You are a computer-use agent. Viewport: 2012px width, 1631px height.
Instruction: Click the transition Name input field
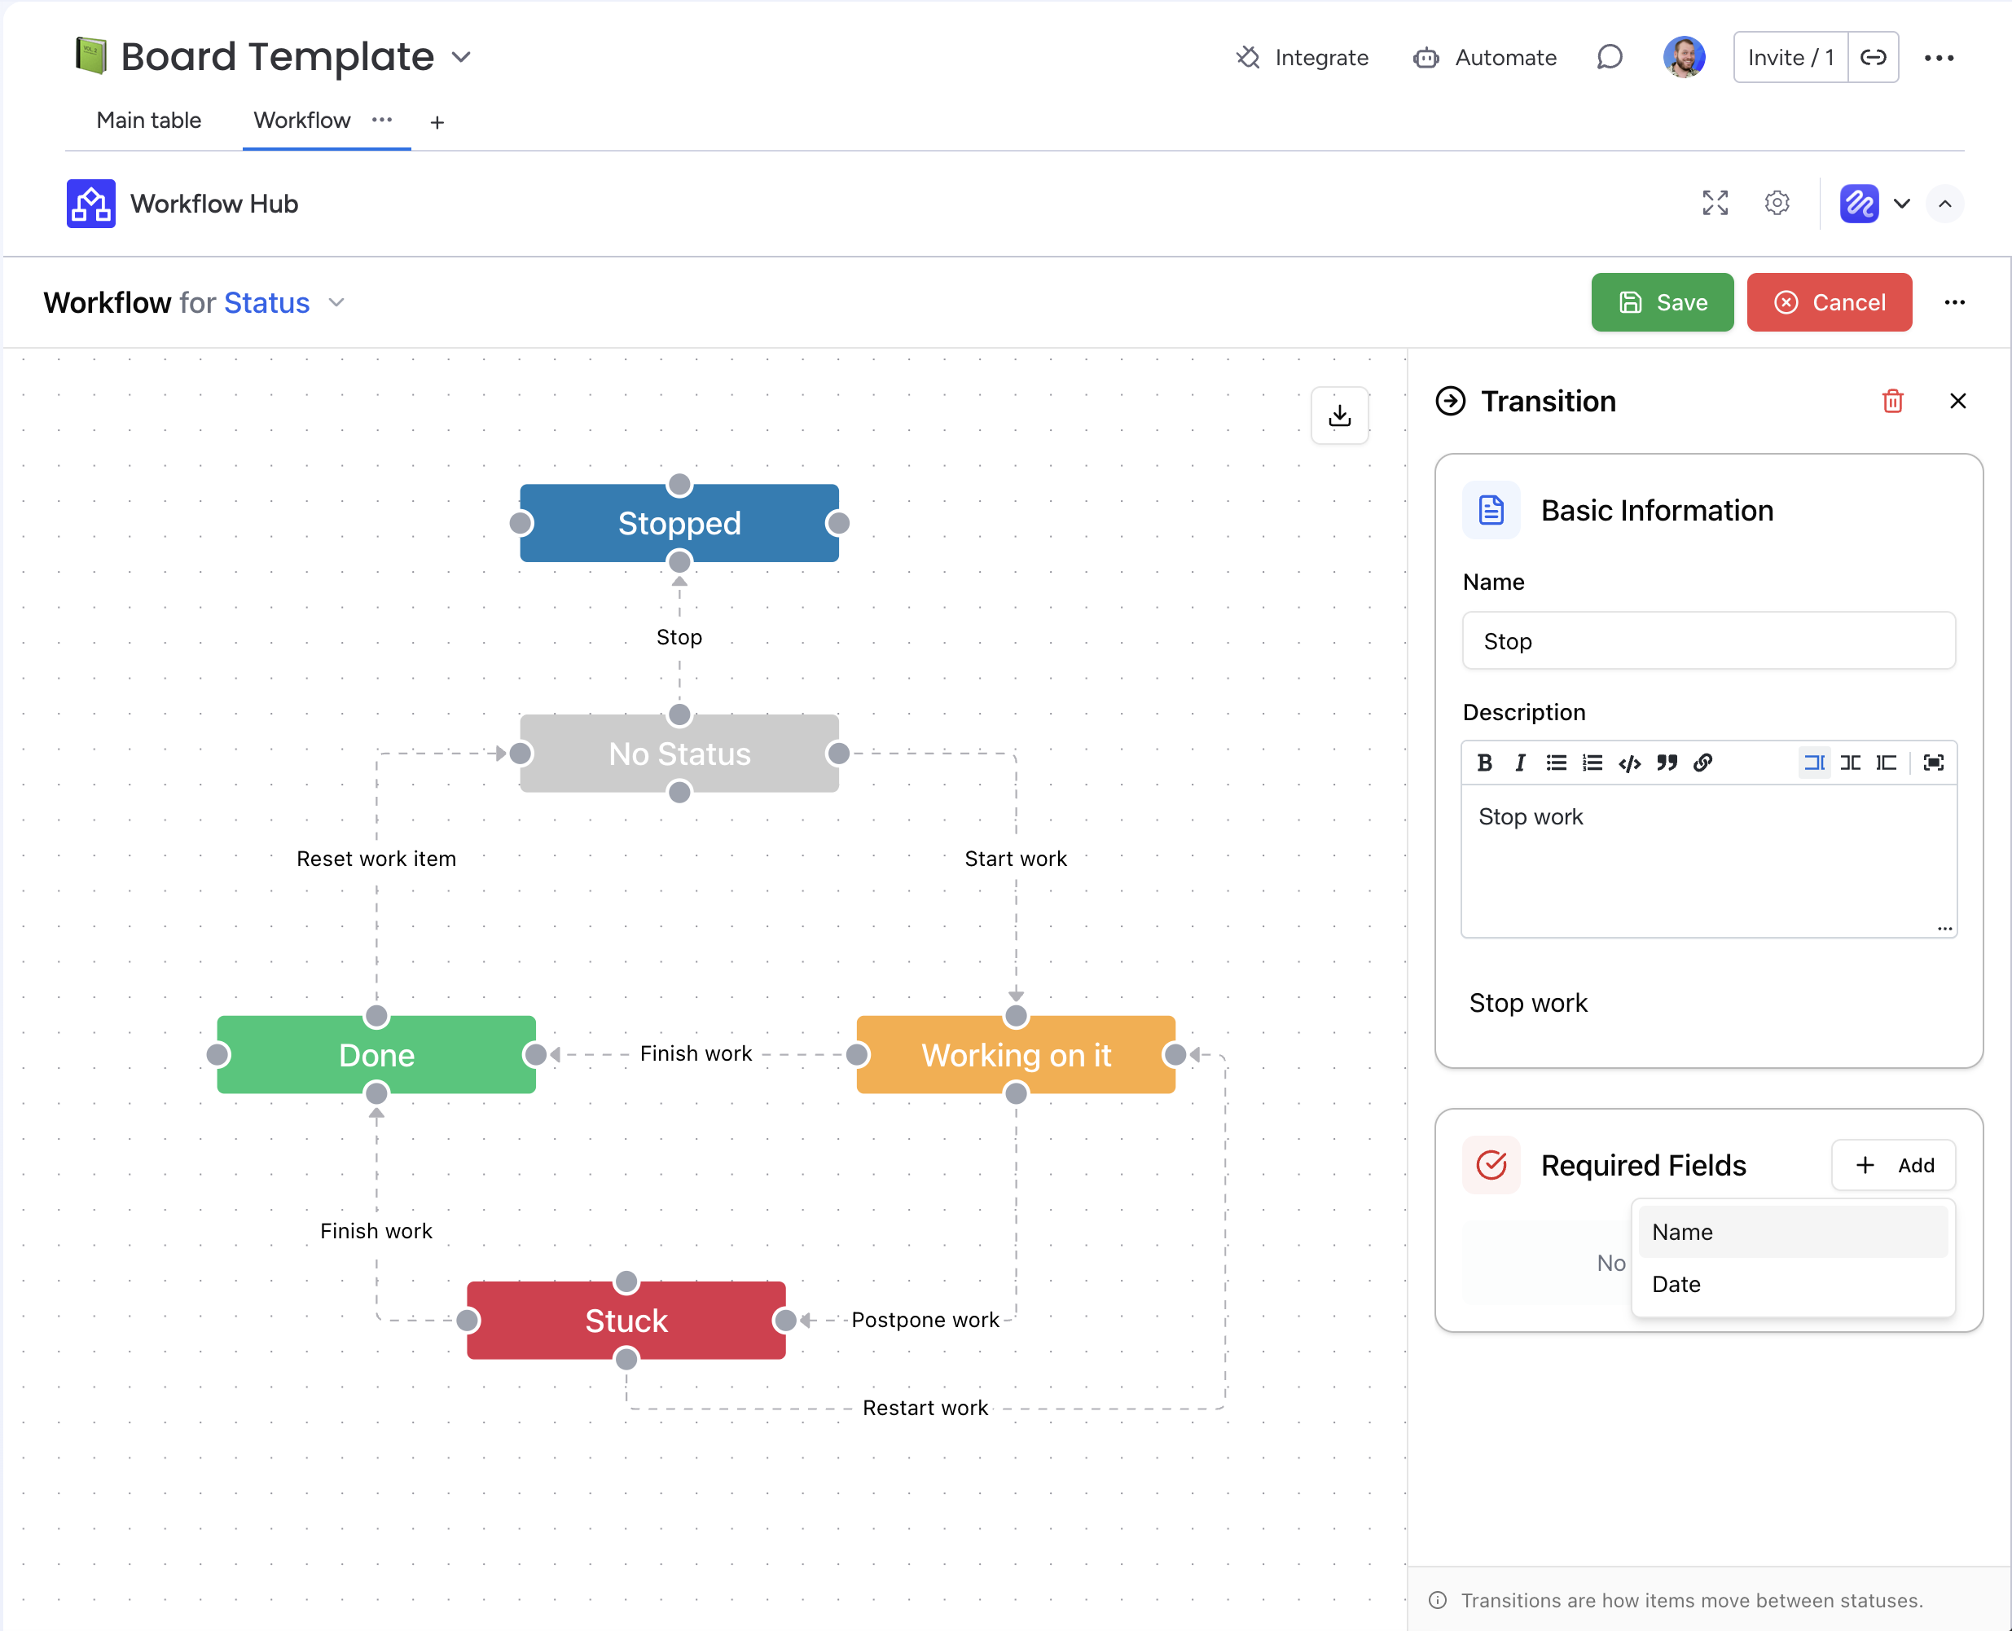point(1707,640)
